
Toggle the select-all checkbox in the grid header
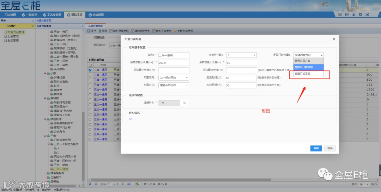pos(90,65)
